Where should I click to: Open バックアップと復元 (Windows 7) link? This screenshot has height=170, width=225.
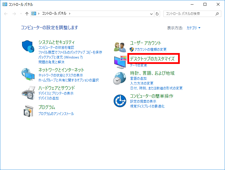pyautogui.click(x=60, y=57)
